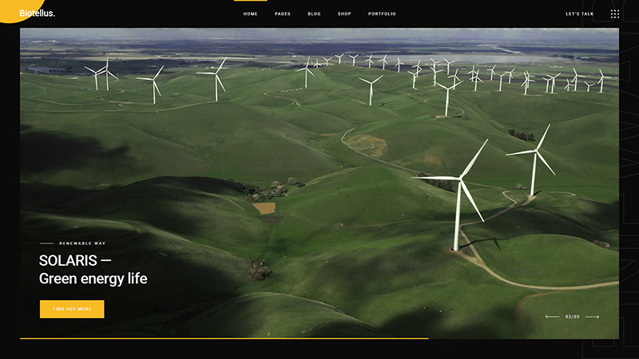The image size is (639, 359).
Task: Open the Home menu item
Action: click(x=250, y=14)
